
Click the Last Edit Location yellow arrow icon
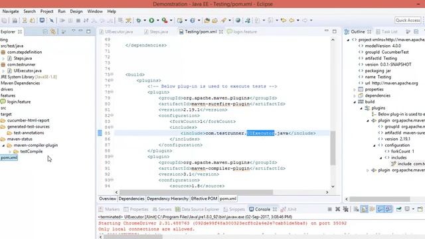coord(284,21)
